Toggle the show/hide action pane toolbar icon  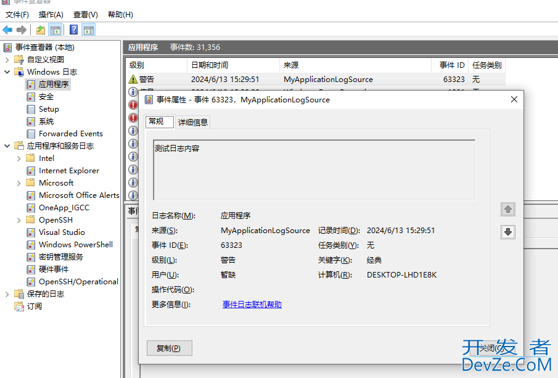(89, 30)
